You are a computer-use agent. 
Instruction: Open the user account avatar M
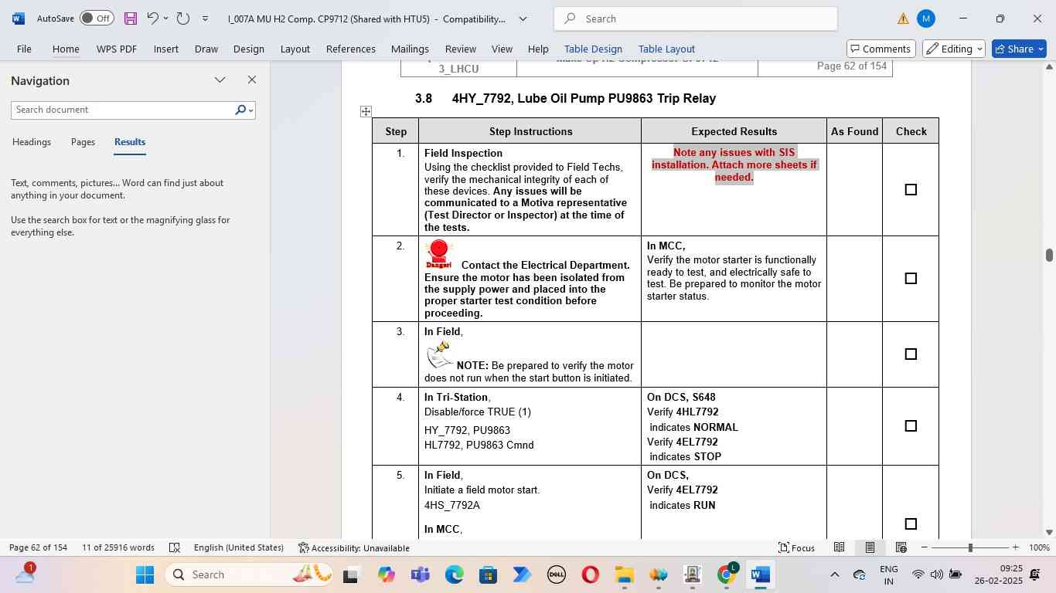pos(926,19)
